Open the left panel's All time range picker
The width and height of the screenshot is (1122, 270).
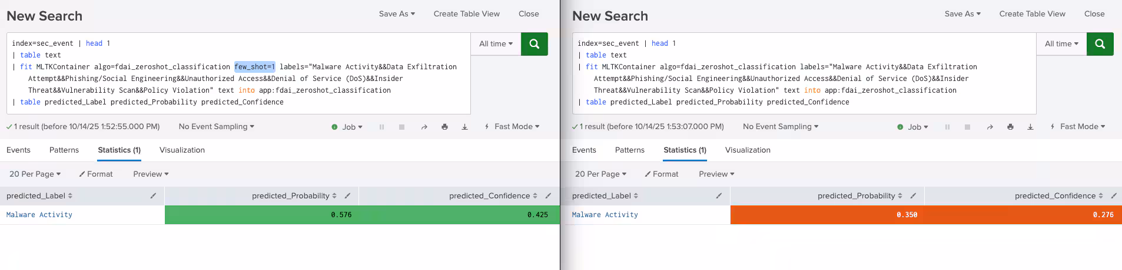(496, 44)
